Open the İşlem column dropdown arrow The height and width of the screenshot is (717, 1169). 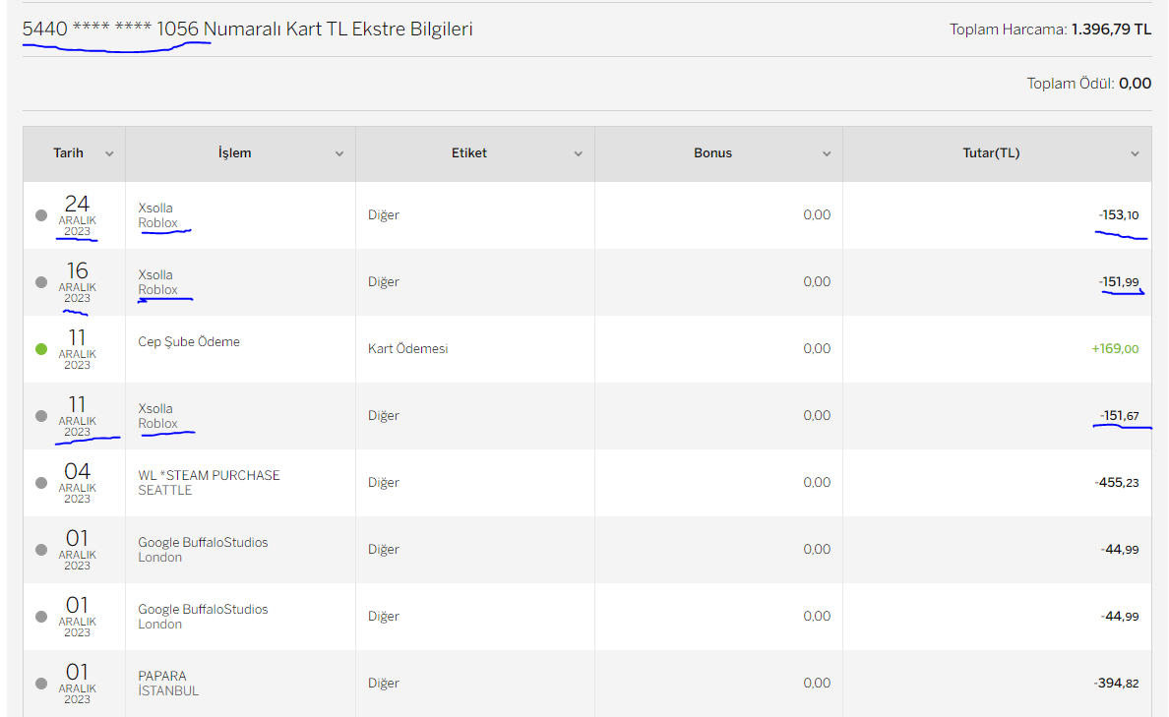[339, 153]
